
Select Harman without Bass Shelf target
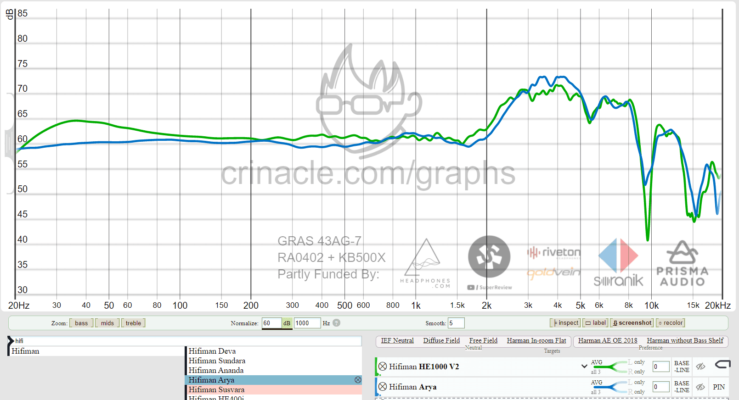click(x=685, y=340)
